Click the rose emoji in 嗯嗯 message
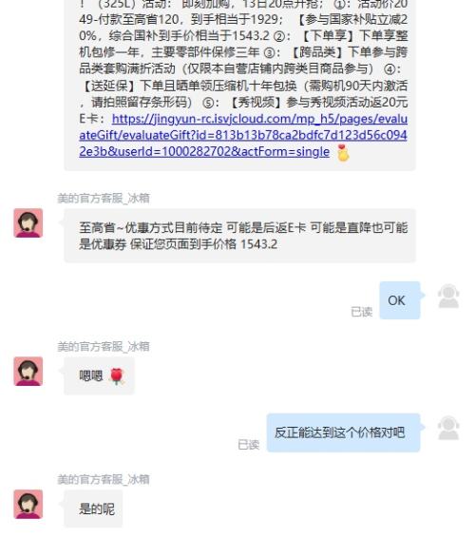 tap(117, 376)
